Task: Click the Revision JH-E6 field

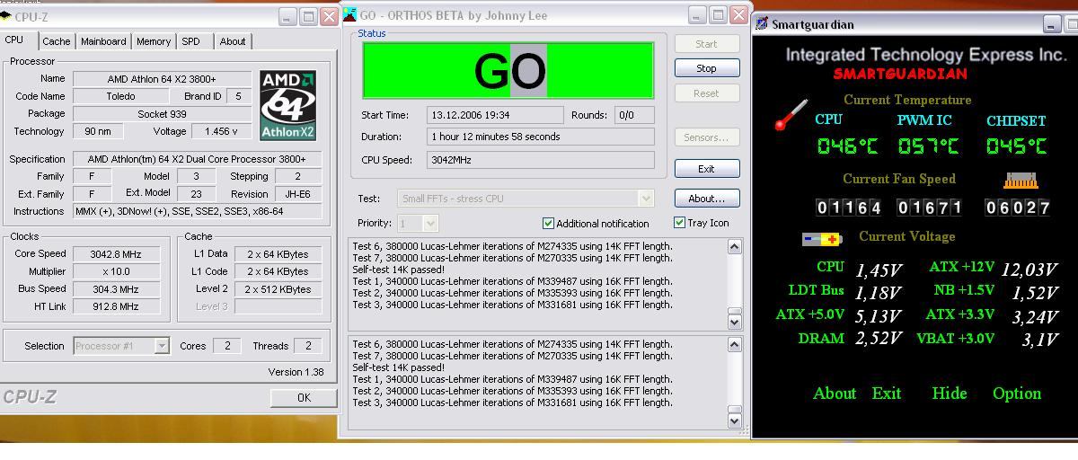Action: point(296,194)
